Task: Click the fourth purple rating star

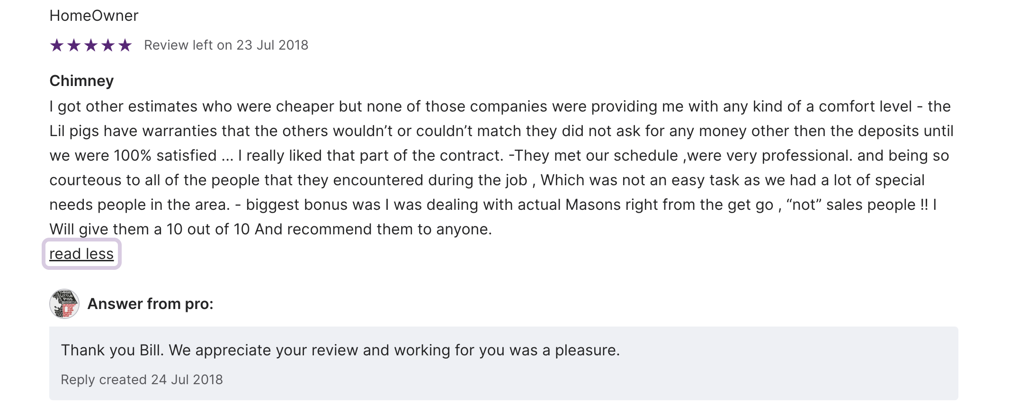Action: click(108, 45)
